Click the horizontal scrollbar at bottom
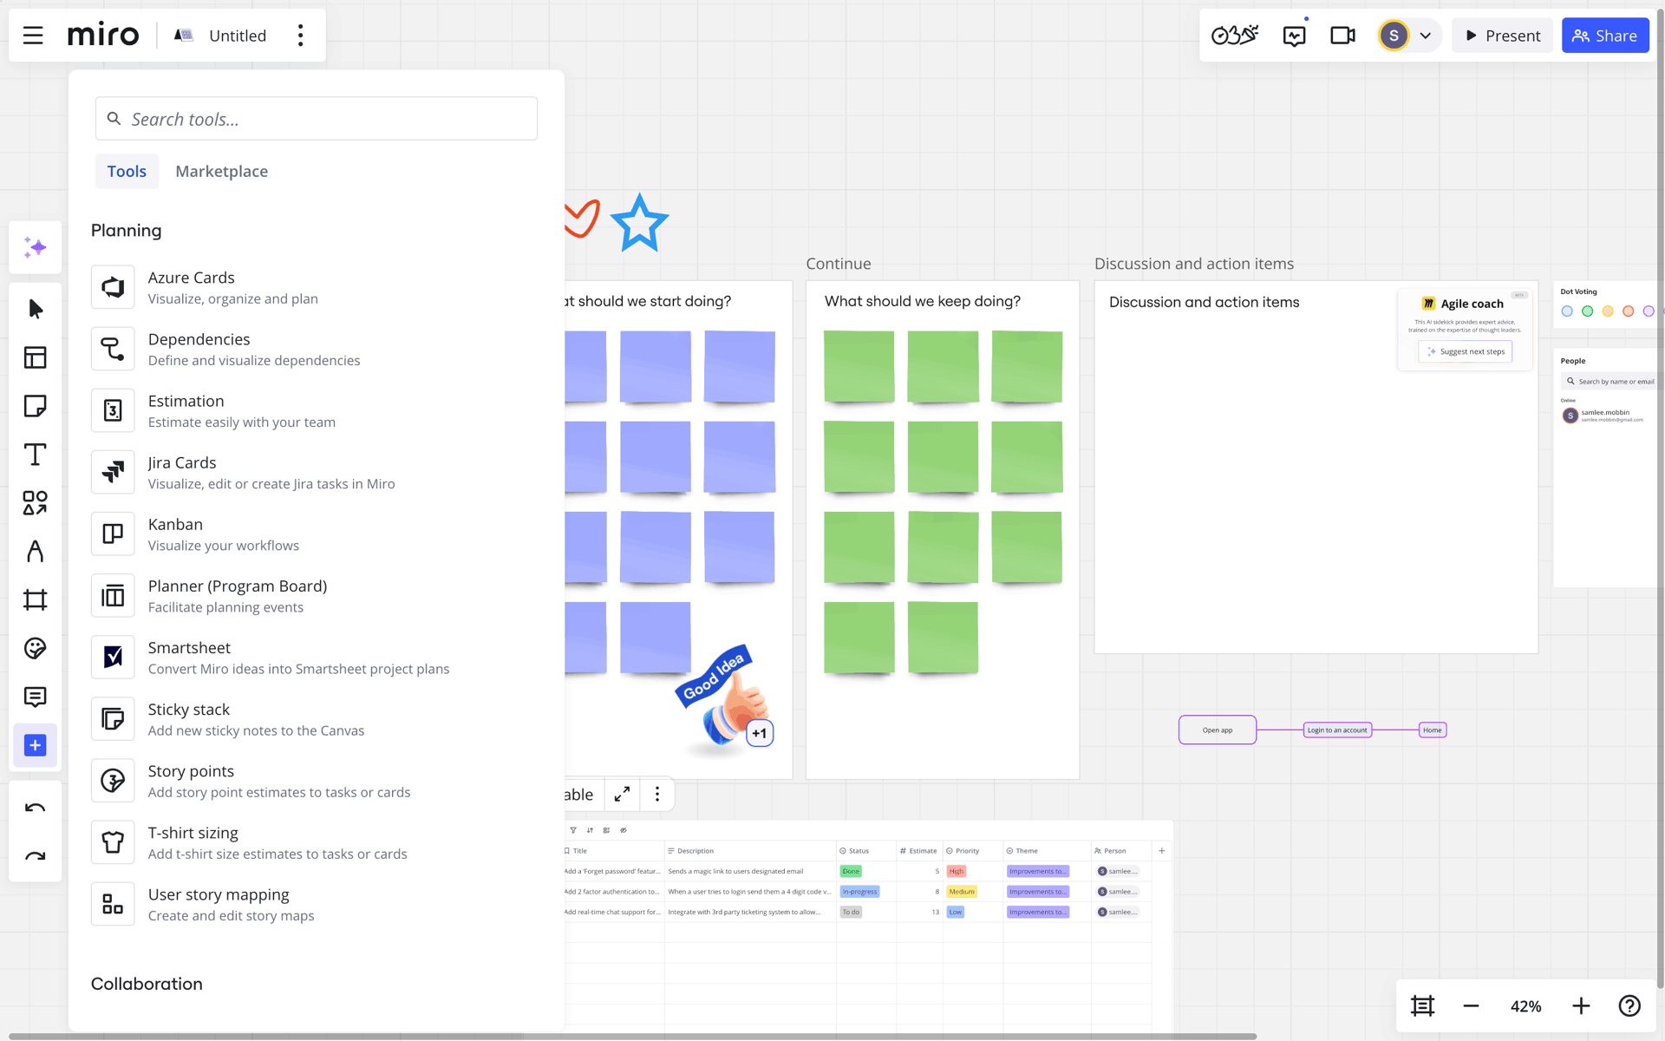1665x1041 pixels. point(633,1037)
